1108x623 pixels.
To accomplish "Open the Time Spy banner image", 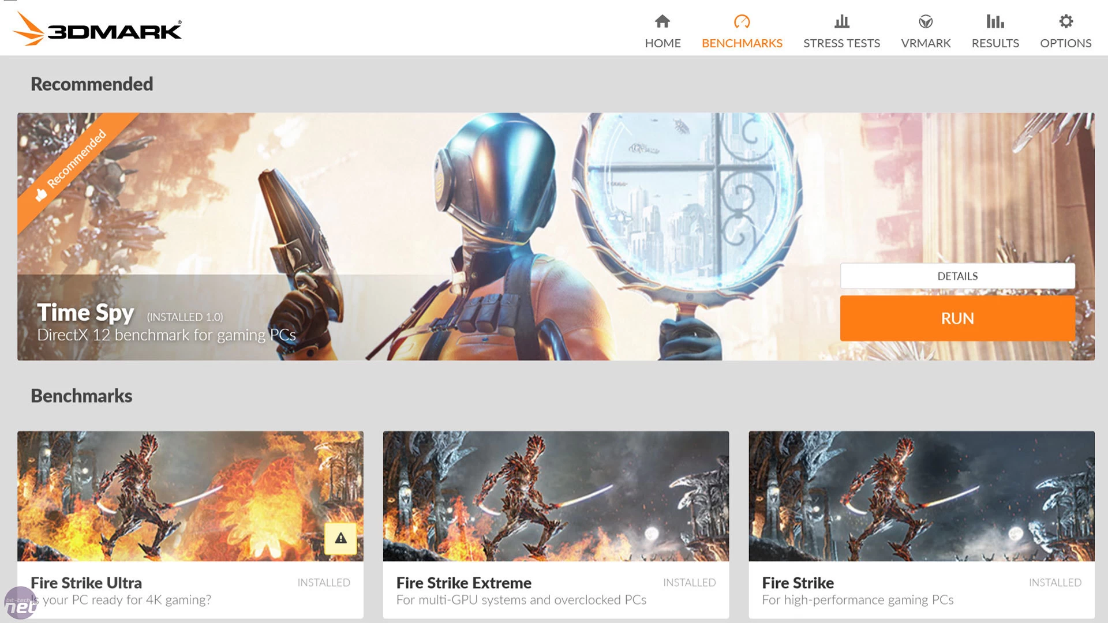I will click(556, 237).
